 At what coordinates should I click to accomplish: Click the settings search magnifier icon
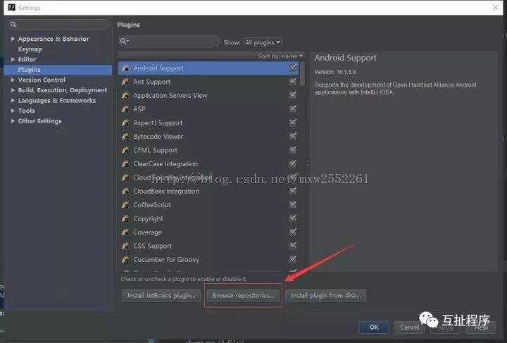[13, 25]
